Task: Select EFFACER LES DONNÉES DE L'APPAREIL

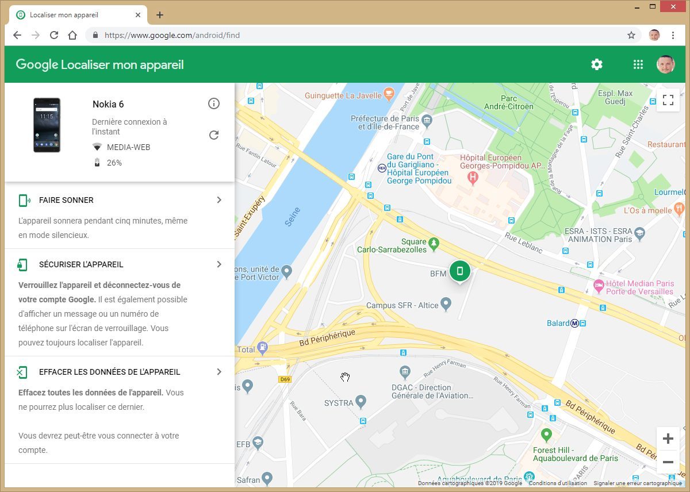Action: [x=110, y=372]
